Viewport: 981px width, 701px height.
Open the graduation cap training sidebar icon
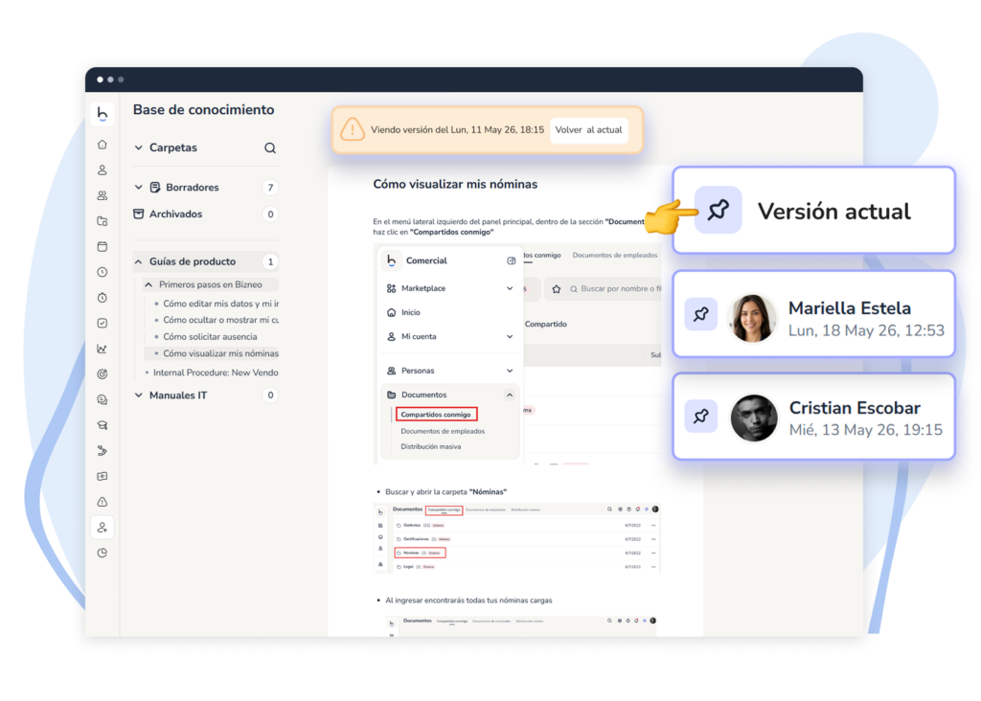103,425
